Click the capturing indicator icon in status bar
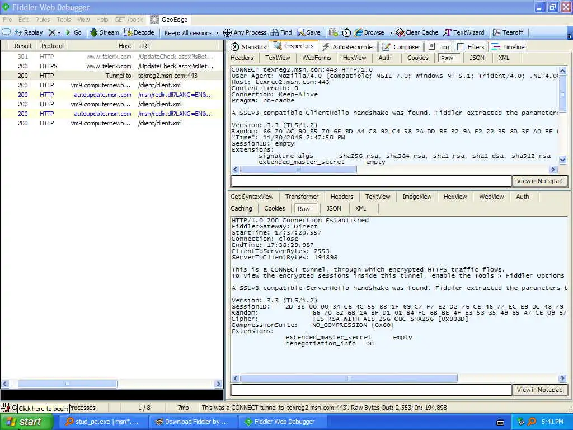 tap(5, 408)
